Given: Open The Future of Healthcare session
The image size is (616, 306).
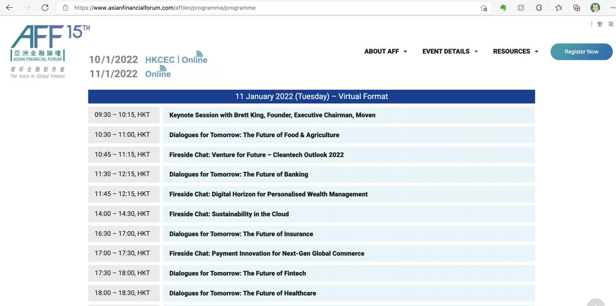Looking at the screenshot, I should point(349,293).
